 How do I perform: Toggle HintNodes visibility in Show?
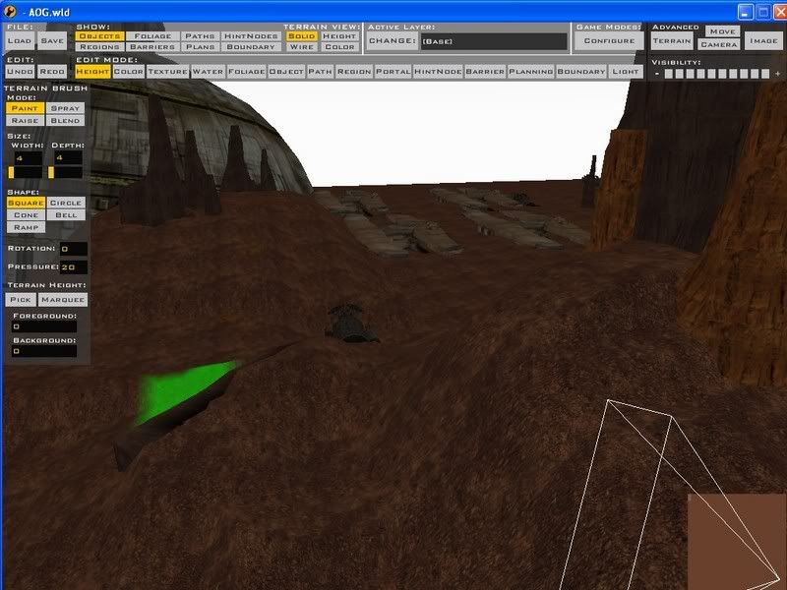[x=251, y=36]
